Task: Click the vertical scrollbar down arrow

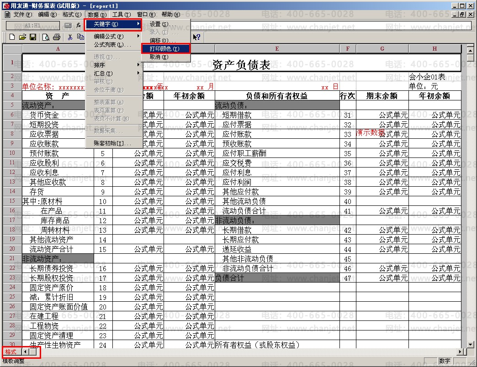Action: [x=470, y=345]
